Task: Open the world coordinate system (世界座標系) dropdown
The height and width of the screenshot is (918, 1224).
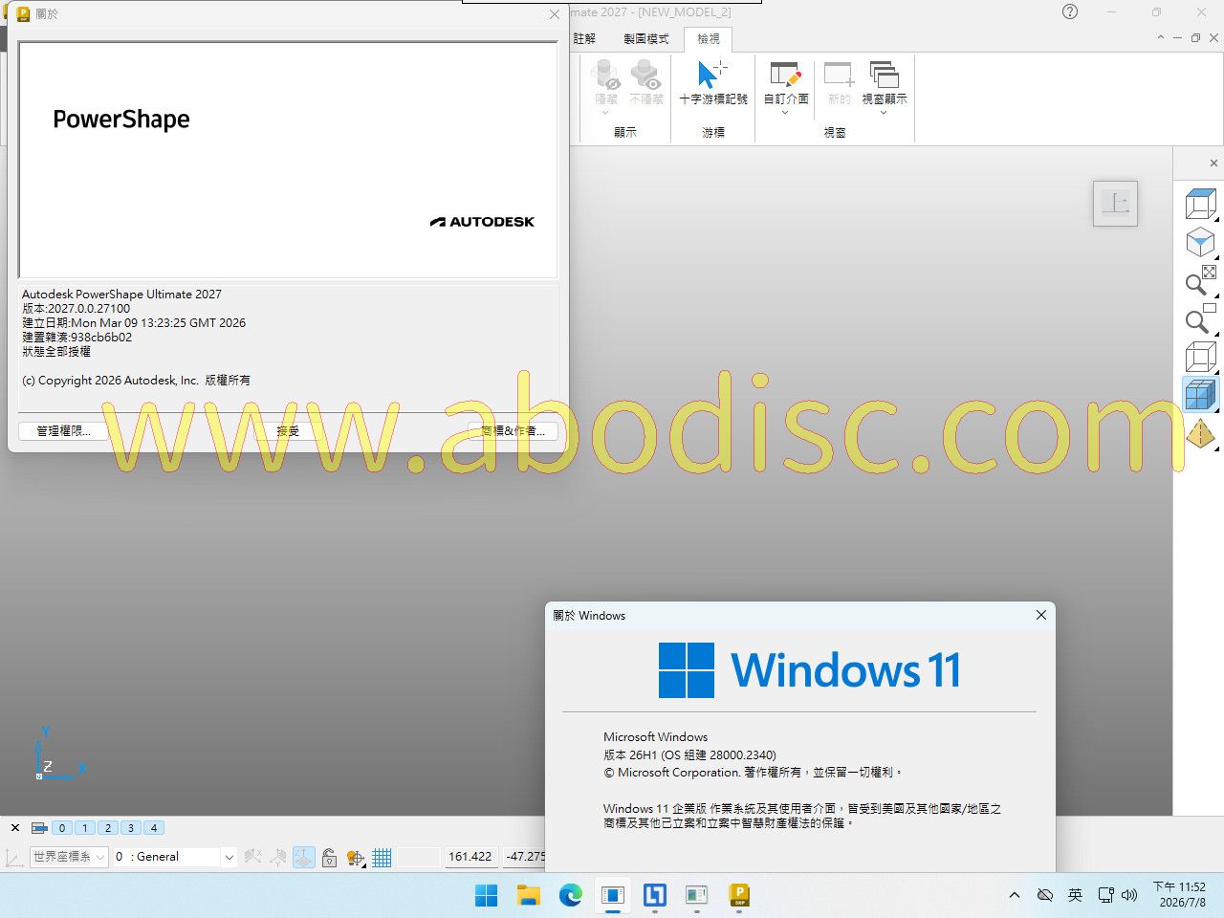Action: tap(69, 857)
